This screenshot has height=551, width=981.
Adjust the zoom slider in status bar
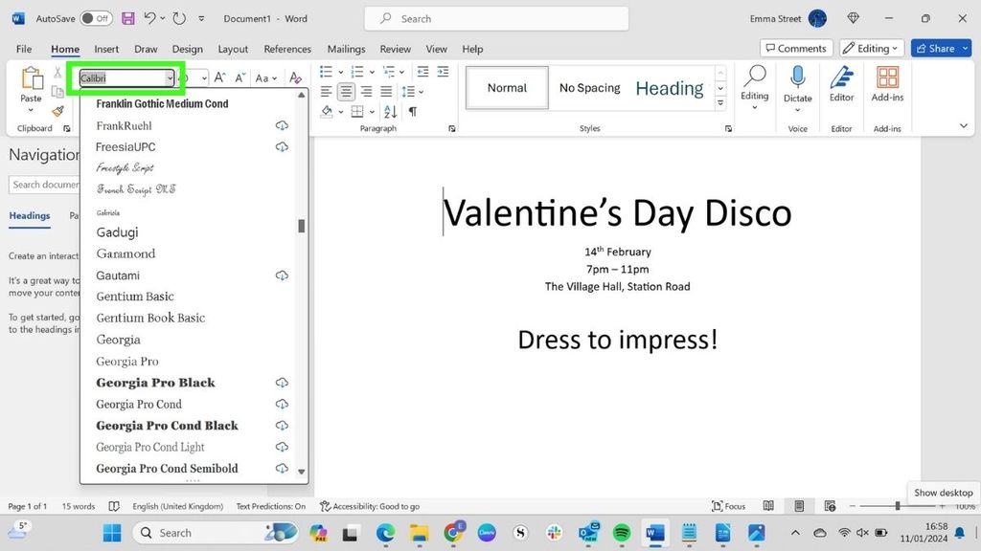(x=897, y=506)
